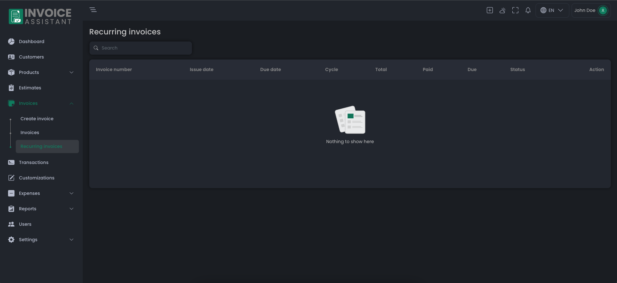Click the Invoice Assistant logo
Viewport: 617px width, 283px height.
point(40,16)
